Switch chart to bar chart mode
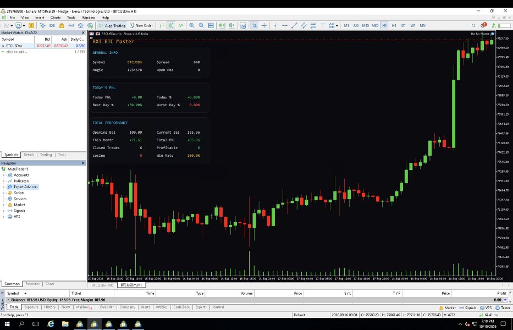 tap(161, 25)
